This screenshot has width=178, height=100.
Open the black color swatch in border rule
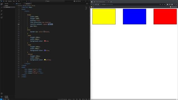pos(44,32)
